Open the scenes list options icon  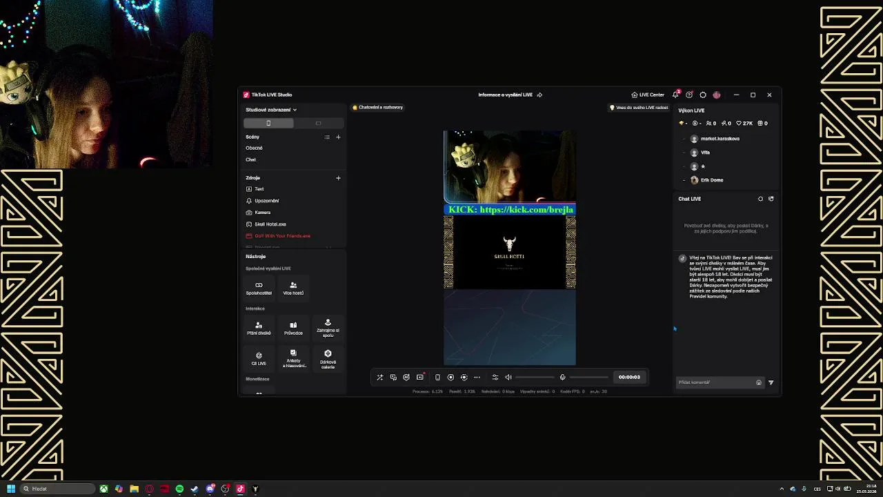click(327, 137)
